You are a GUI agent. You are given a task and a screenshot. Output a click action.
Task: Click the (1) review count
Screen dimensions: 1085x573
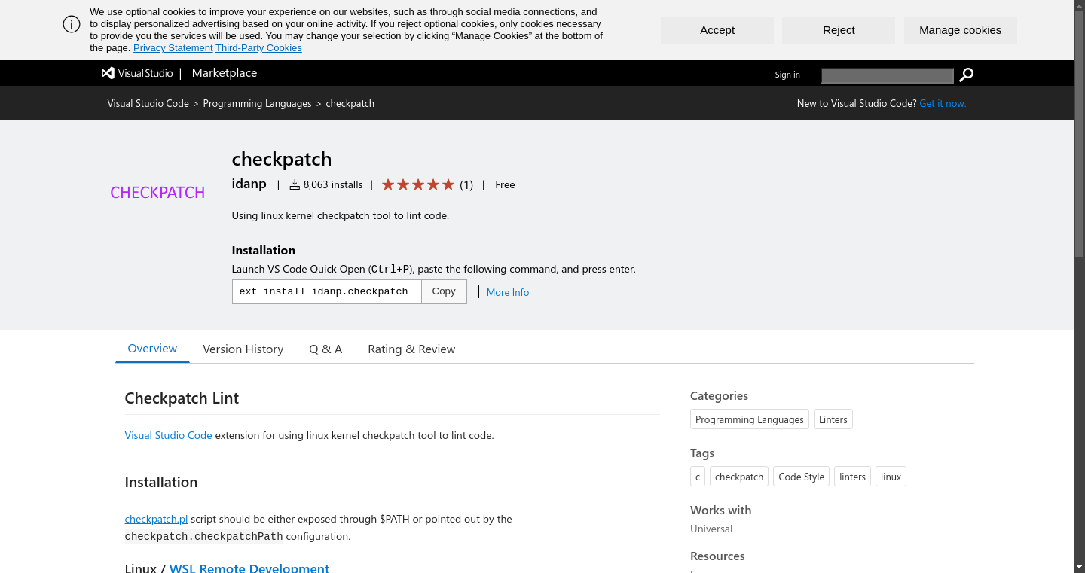pos(466,184)
